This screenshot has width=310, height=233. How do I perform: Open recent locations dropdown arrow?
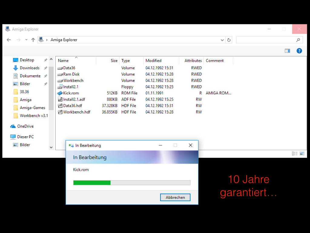pos(26,40)
